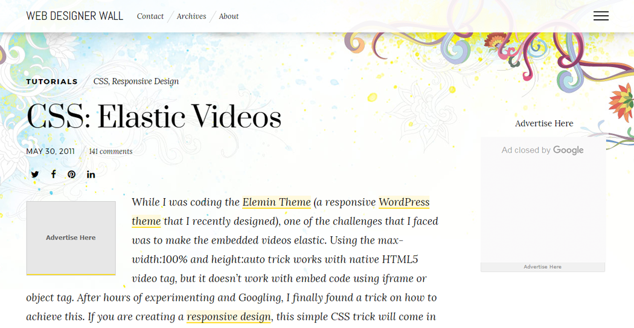Follow the Elemin Theme link
Screen dimensions: 634x328
coord(277,202)
